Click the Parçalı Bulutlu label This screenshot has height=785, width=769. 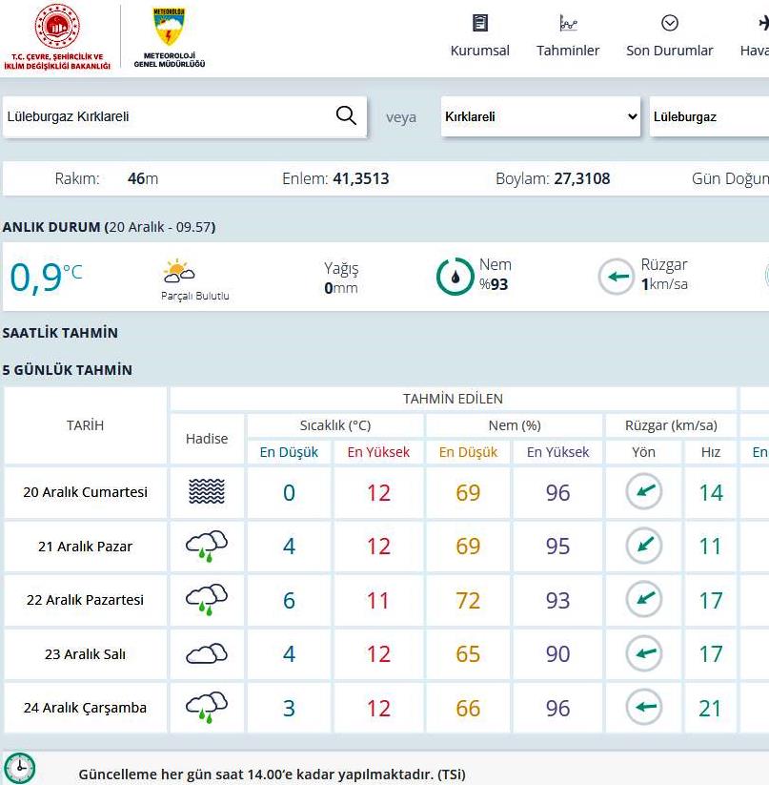pyautogui.click(x=195, y=296)
